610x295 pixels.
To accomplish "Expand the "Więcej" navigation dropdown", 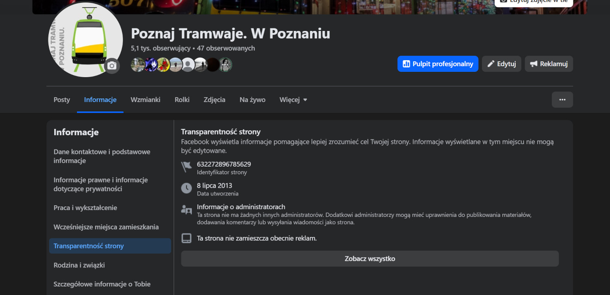I will coord(293,100).
